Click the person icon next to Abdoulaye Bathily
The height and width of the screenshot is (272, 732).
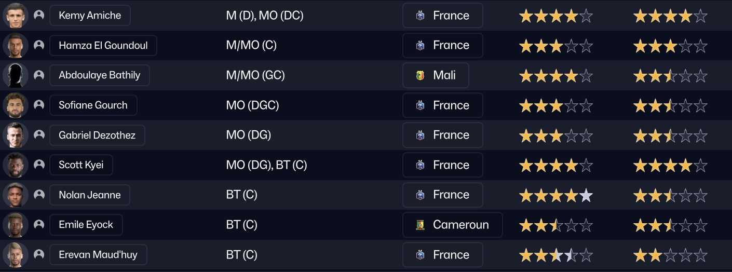tap(39, 75)
